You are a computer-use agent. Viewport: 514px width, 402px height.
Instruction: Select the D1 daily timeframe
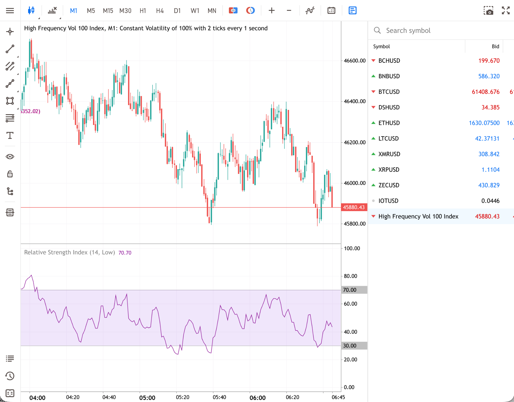coord(177,11)
